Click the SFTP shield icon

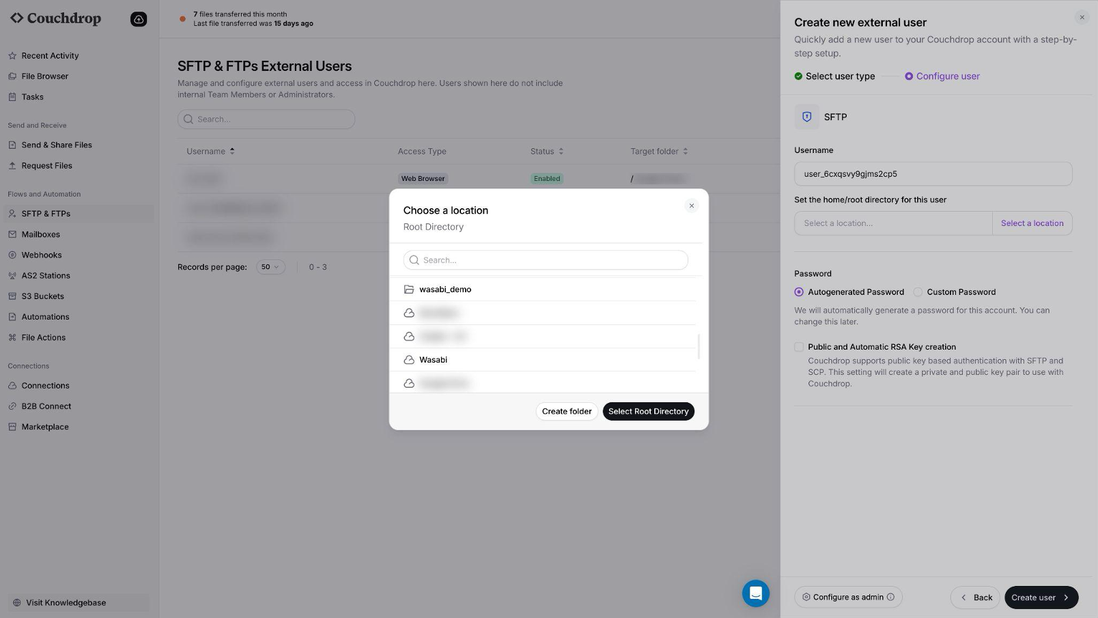pyautogui.click(x=806, y=117)
